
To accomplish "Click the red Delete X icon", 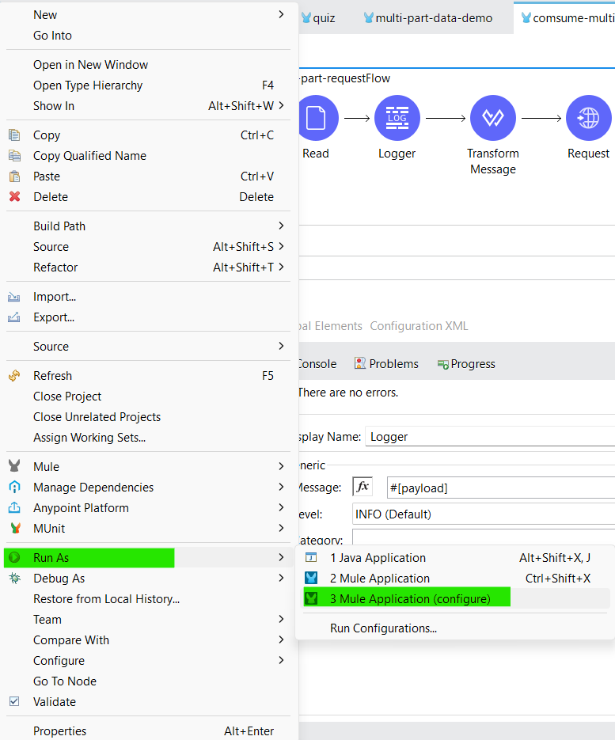I will [x=14, y=197].
